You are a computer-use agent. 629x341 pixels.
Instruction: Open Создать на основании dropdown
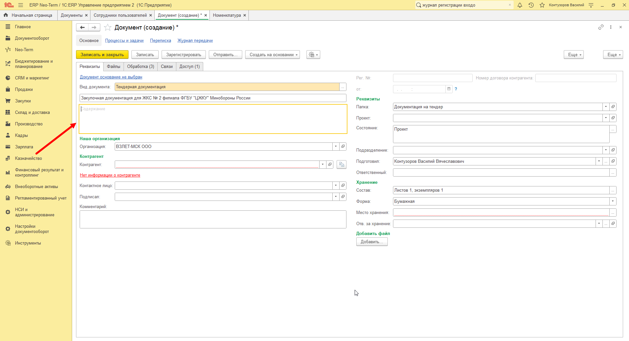(273, 54)
